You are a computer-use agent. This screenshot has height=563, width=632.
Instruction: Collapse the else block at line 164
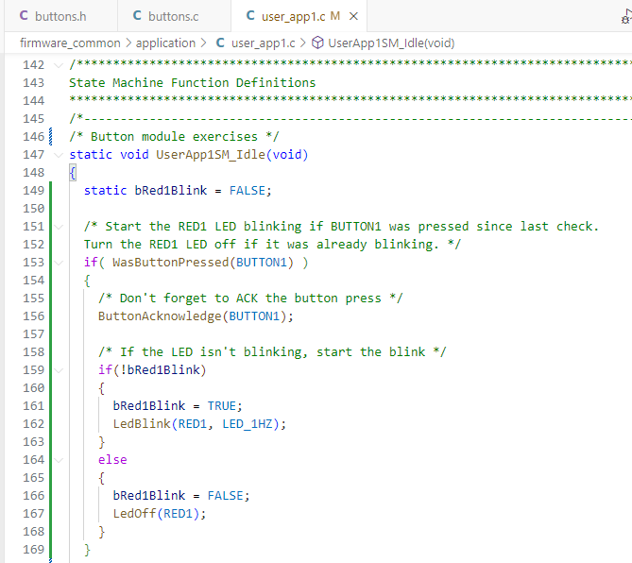coord(59,460)
